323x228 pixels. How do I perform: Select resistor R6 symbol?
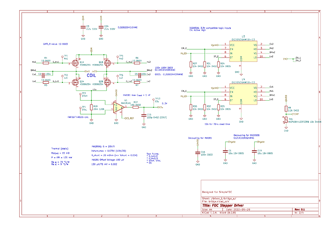(137, 63)
